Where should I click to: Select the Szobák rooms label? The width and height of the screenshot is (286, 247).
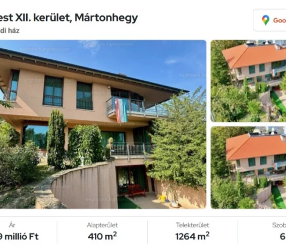pyautogui.click(x=279, y=225)
